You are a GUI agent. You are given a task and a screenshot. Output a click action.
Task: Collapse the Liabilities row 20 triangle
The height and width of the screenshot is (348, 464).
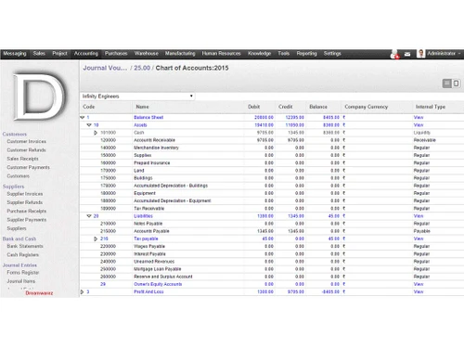click(x=89, y=216)
